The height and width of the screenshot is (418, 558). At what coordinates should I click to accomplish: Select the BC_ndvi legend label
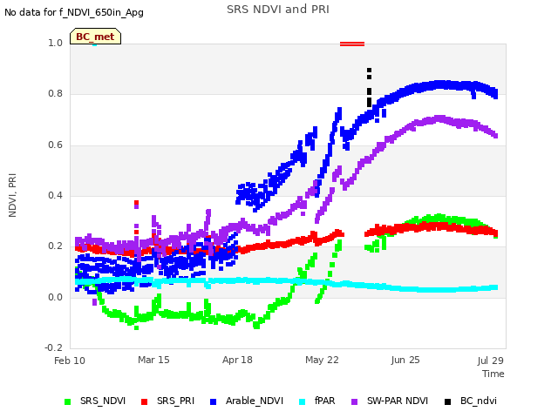point(479,401)
